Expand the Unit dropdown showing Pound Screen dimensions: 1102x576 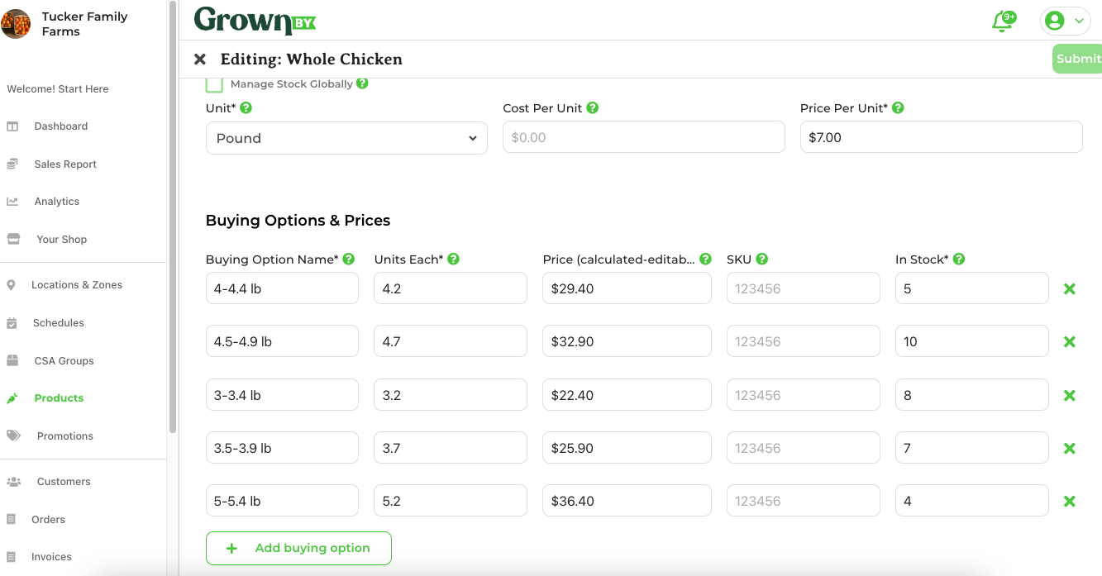(346, 138)
